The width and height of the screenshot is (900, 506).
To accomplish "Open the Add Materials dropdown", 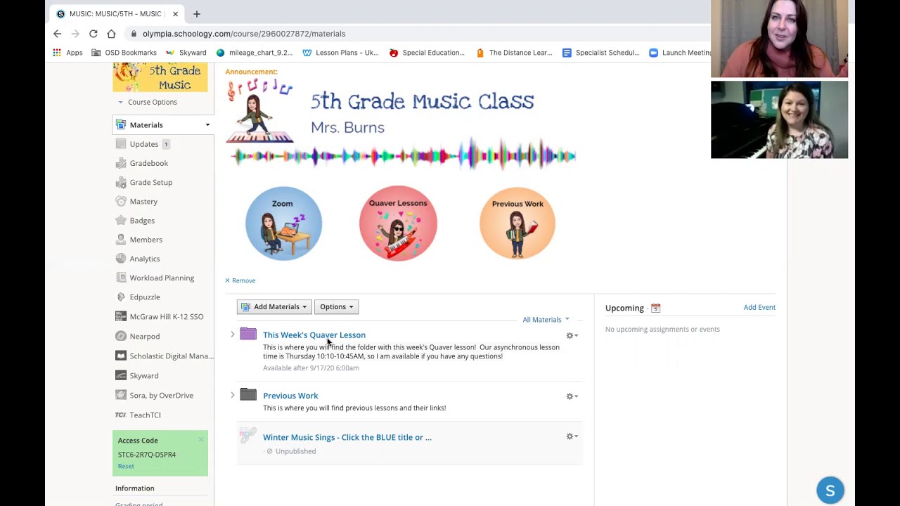I will 274,307.
